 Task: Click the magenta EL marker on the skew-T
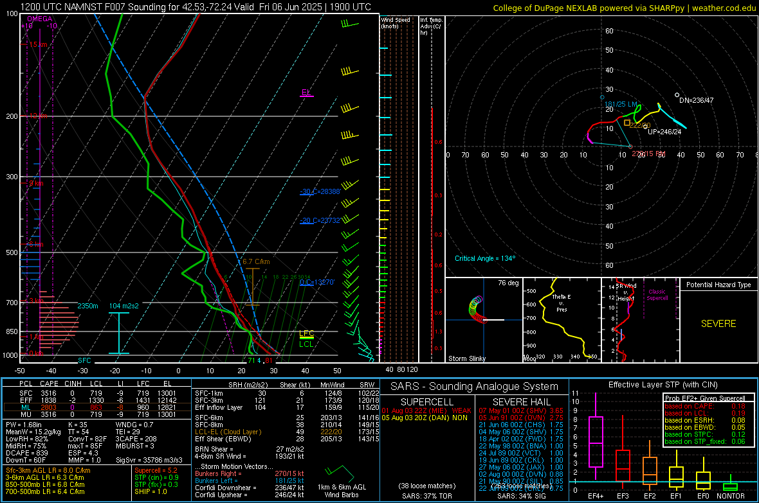[306, 93]
